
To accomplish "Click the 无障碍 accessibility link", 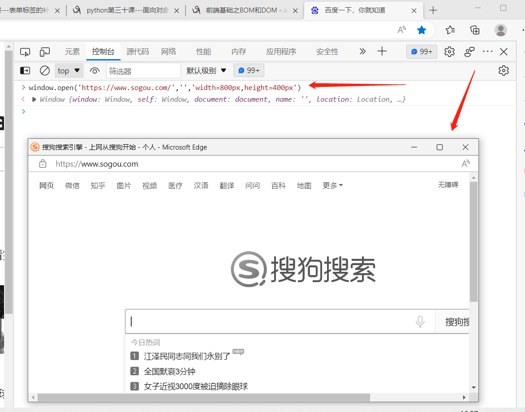I will 448,185.
